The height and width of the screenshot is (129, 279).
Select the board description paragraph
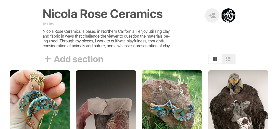pos(106,39)
